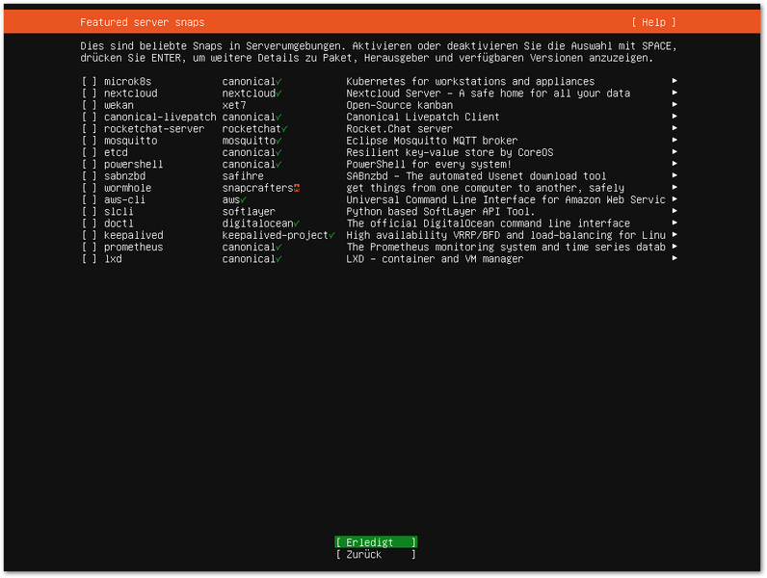
Task: Confirm with the Erledigt button
Action: click(376, 542)
